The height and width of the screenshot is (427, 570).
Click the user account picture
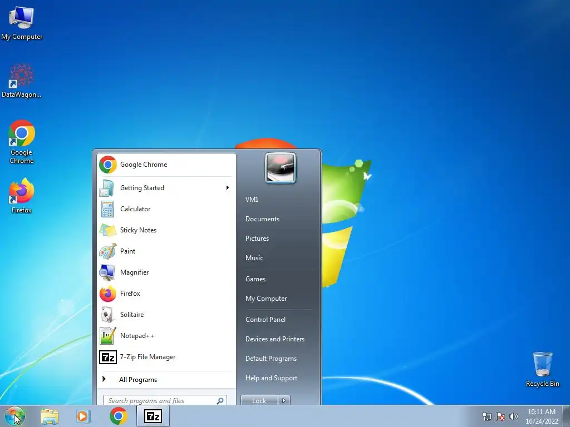coord(281,168)
